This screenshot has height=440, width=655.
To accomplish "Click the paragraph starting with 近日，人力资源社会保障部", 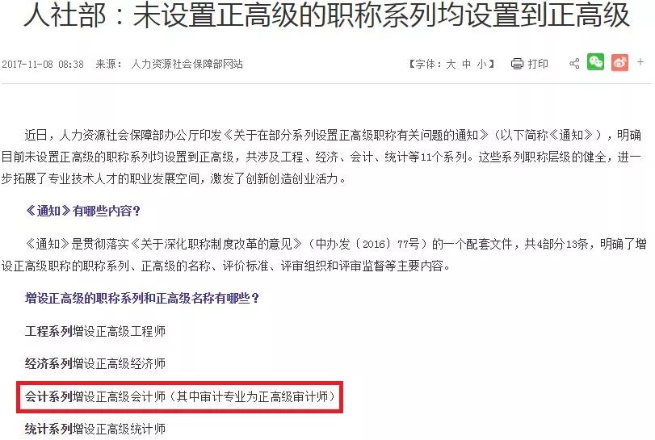I will [321, 157].
